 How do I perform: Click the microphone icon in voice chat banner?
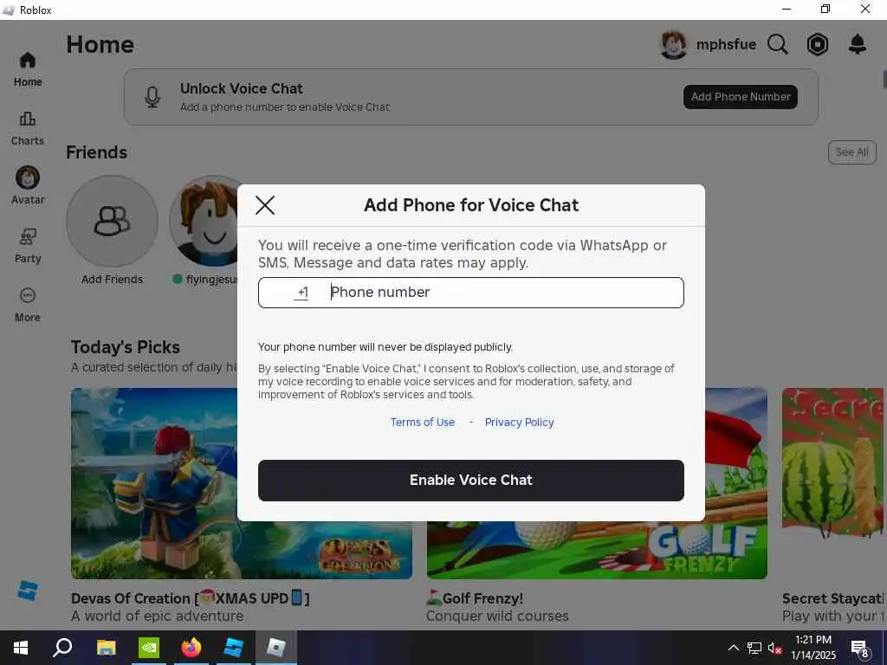(x=152, y=97)
